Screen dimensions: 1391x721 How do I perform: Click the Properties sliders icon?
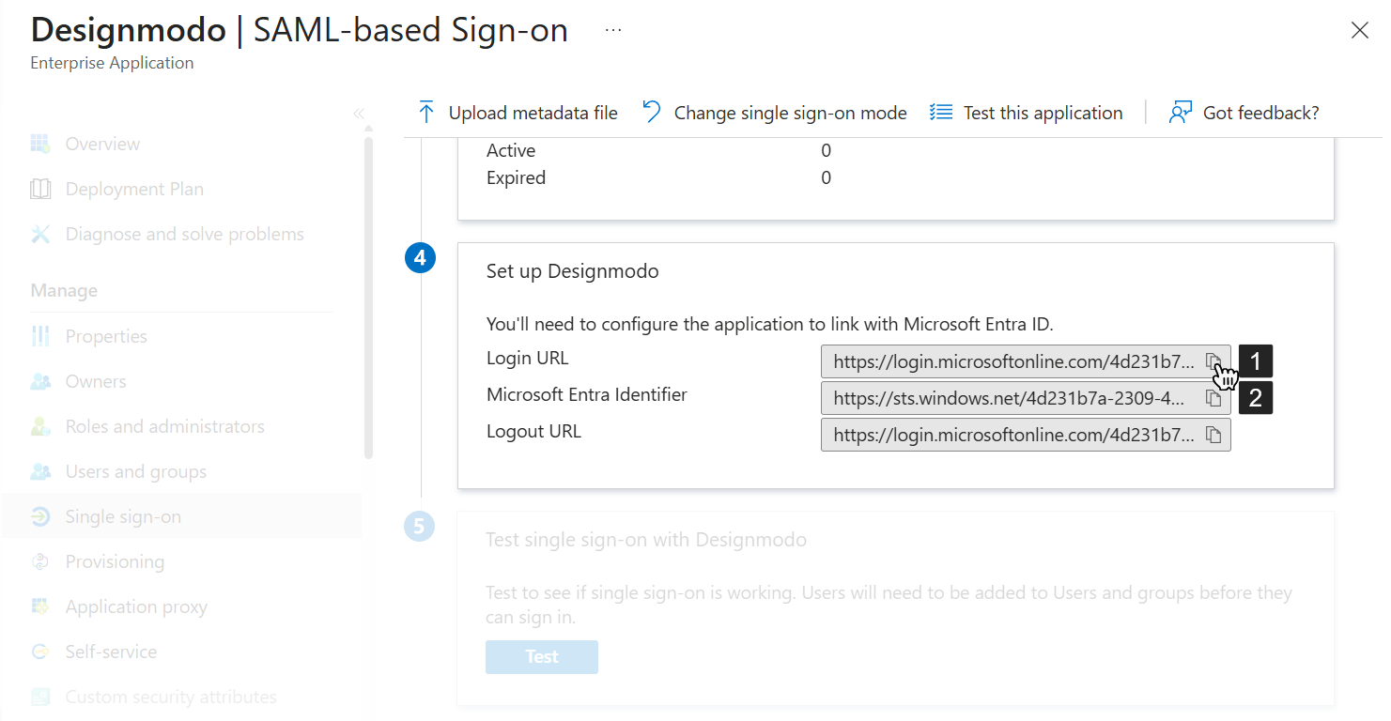click(x=40, y=336)
